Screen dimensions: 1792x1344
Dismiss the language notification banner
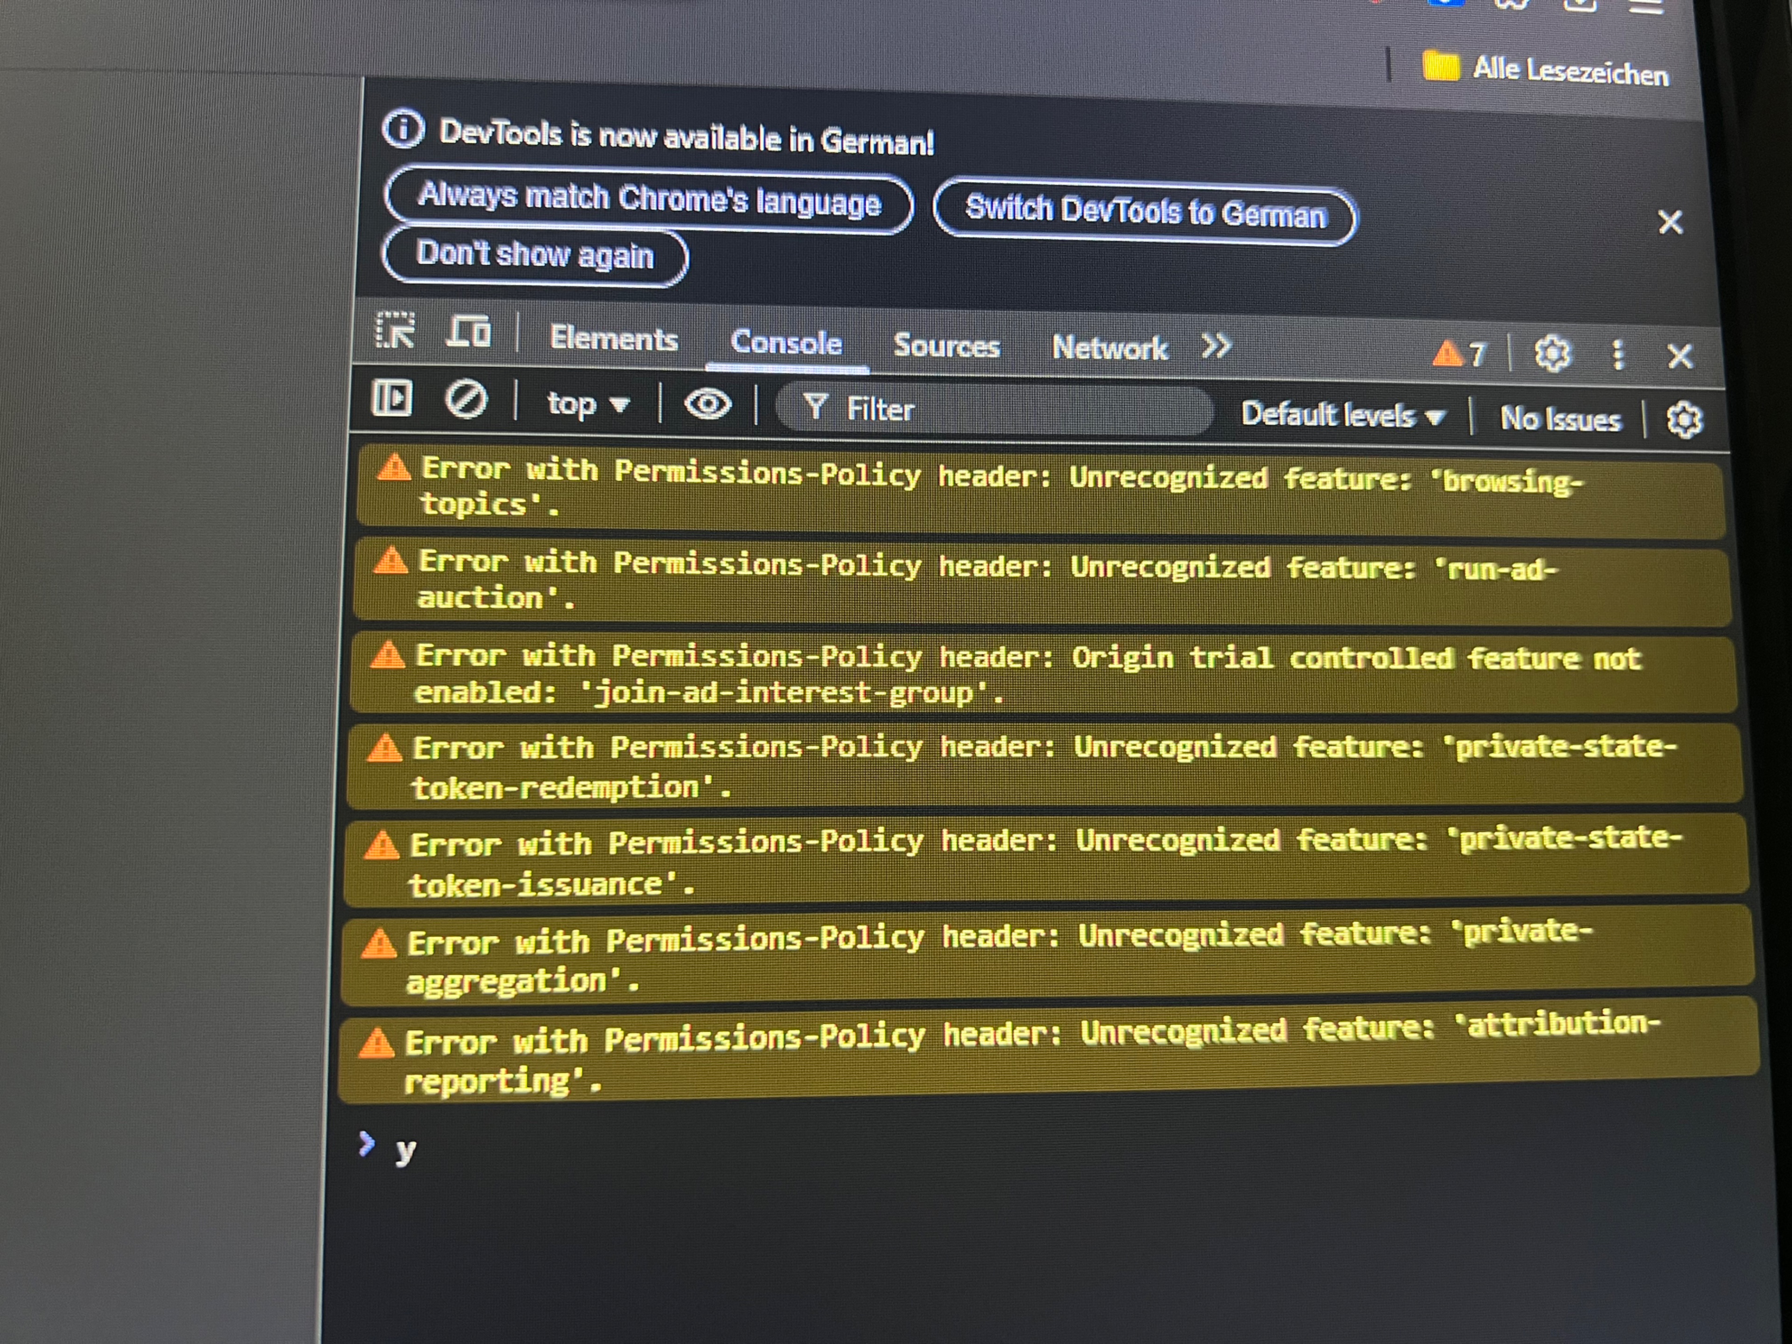pyautogui.click(x=1670, y=222)
